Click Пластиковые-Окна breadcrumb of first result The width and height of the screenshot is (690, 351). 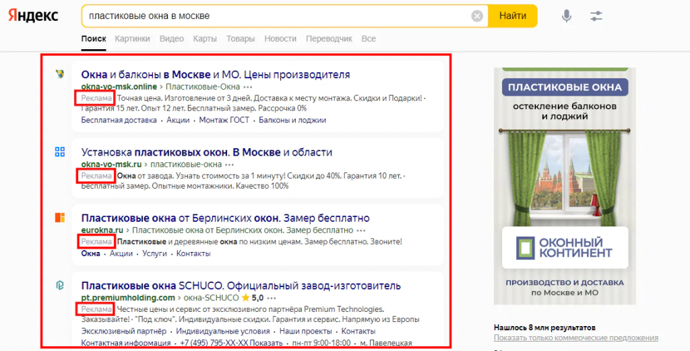click(x=202, y=87)
